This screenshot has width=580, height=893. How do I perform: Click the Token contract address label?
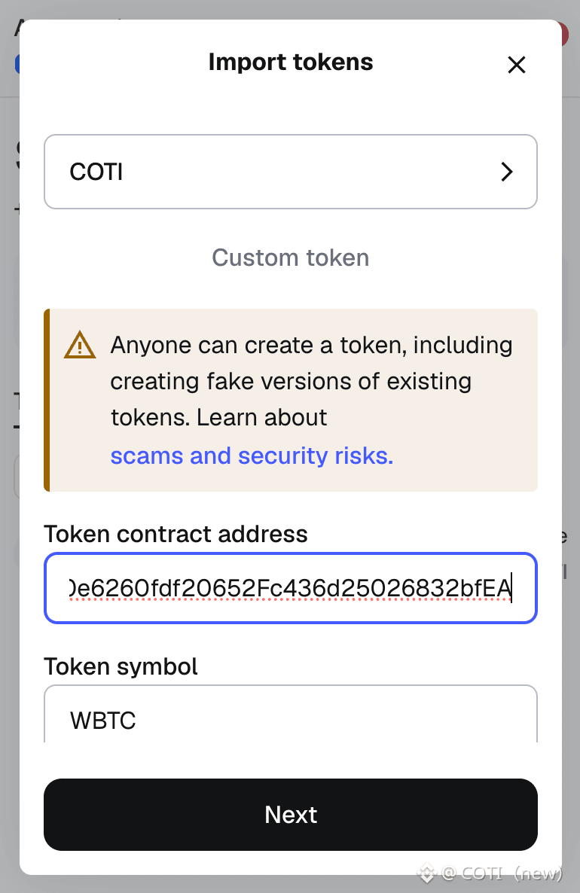[176, 534]
